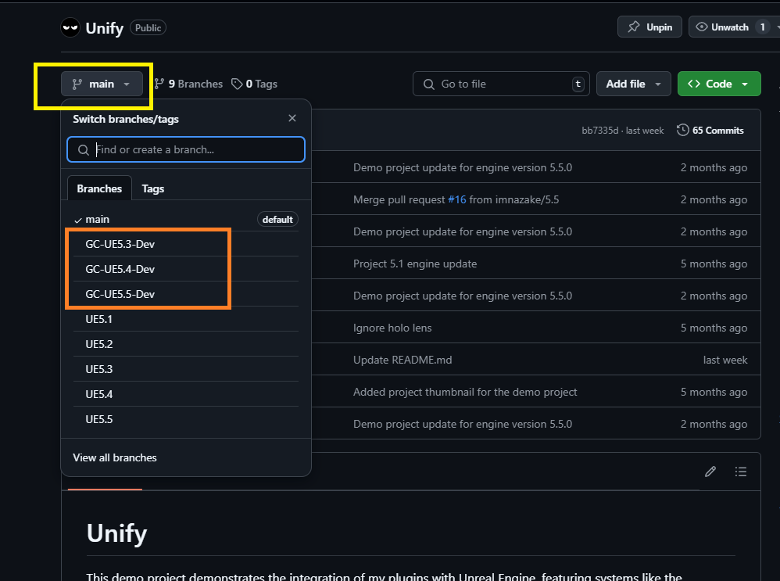This screenshot has height=581, width=780.
Task: Select the Branches tab in the popup
Action: point(99,188)
